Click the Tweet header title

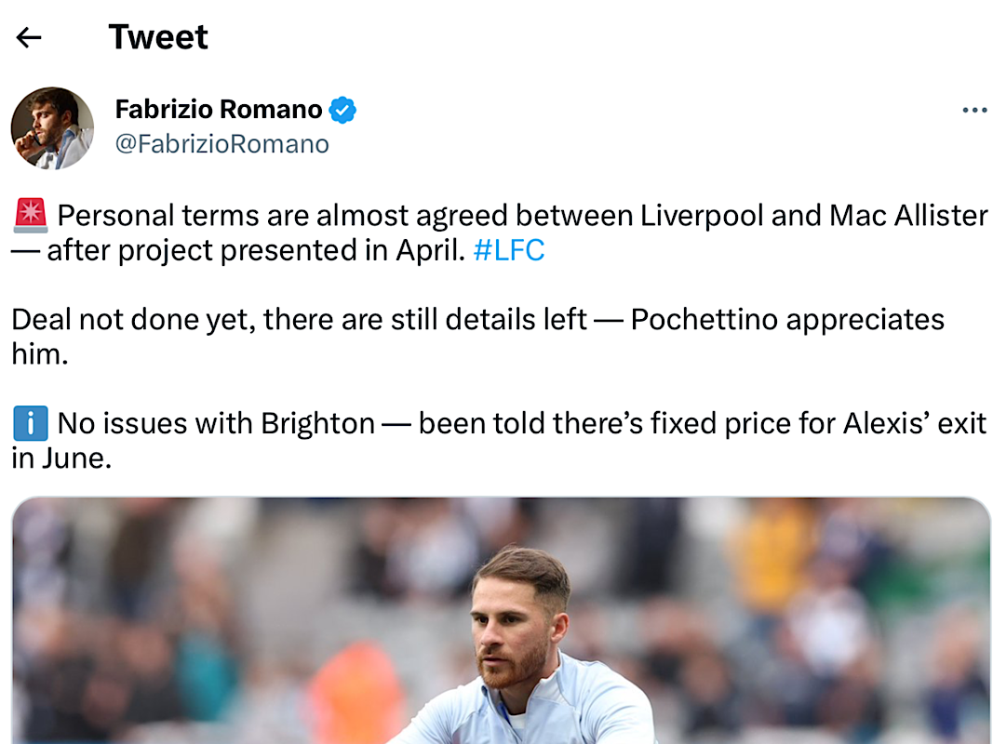157,36
